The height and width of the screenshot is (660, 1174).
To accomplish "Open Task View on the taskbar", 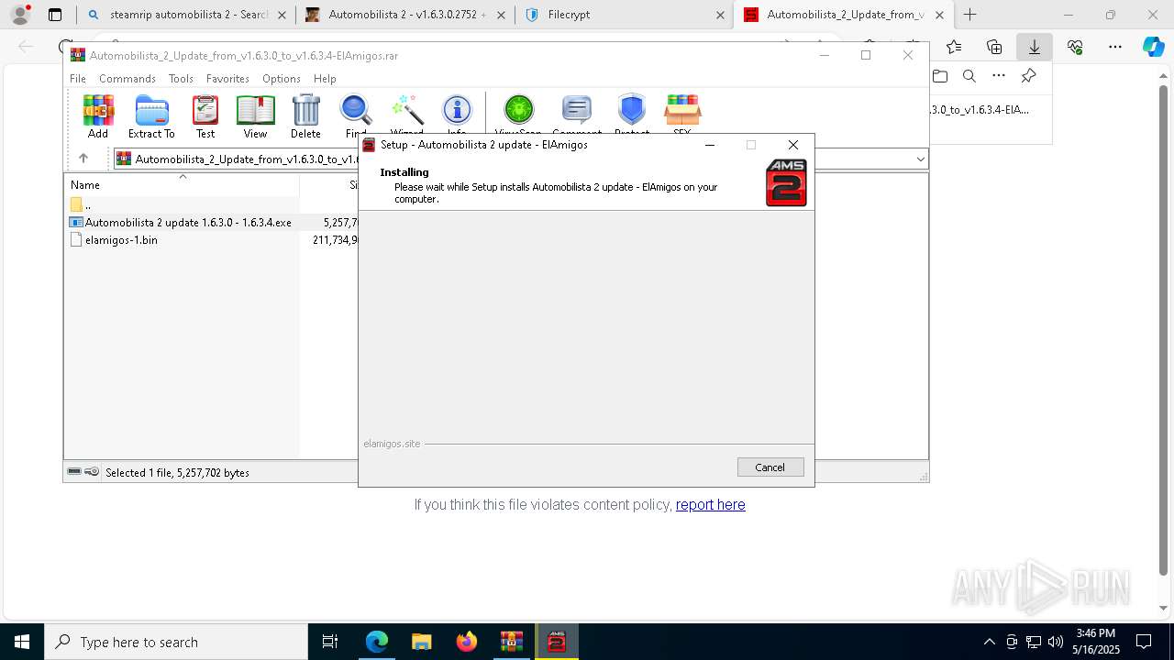I will coord(330,642).
